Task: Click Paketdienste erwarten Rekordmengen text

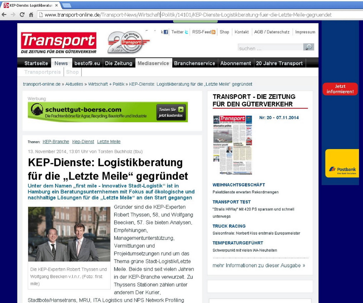Action: [x=245, y=192]
